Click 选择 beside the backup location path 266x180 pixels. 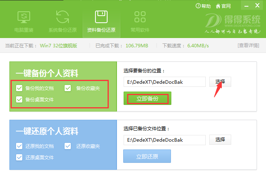(220, 81)
